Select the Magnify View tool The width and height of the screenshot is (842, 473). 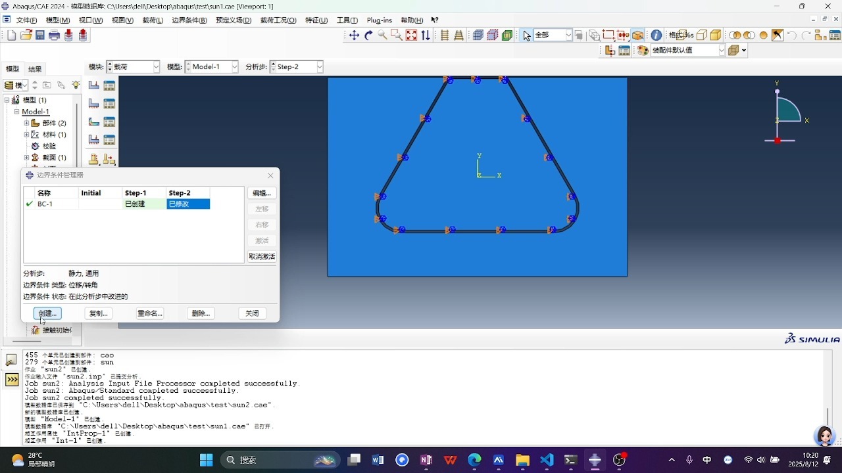[382, 35]
